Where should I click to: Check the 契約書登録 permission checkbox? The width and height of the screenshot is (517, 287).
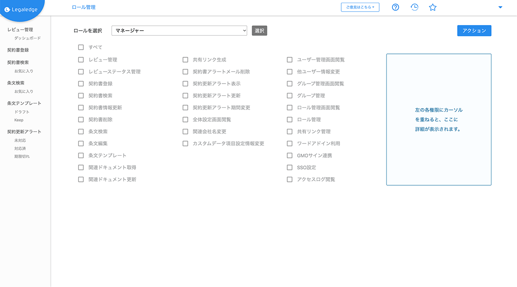click(x=81, y=84)
